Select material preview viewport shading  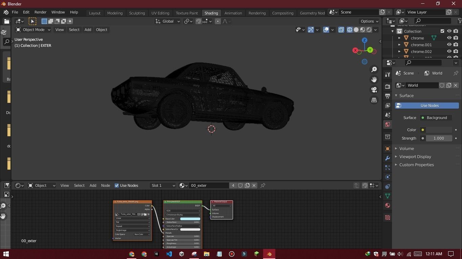(363, 30)
